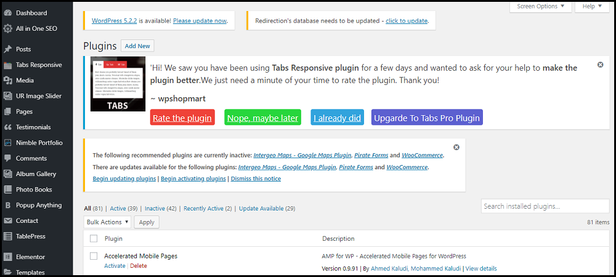The height and width of the screenshot is (277, 616).
Task: Click the Popup Anything B icon
Action: tap(7, 205)
